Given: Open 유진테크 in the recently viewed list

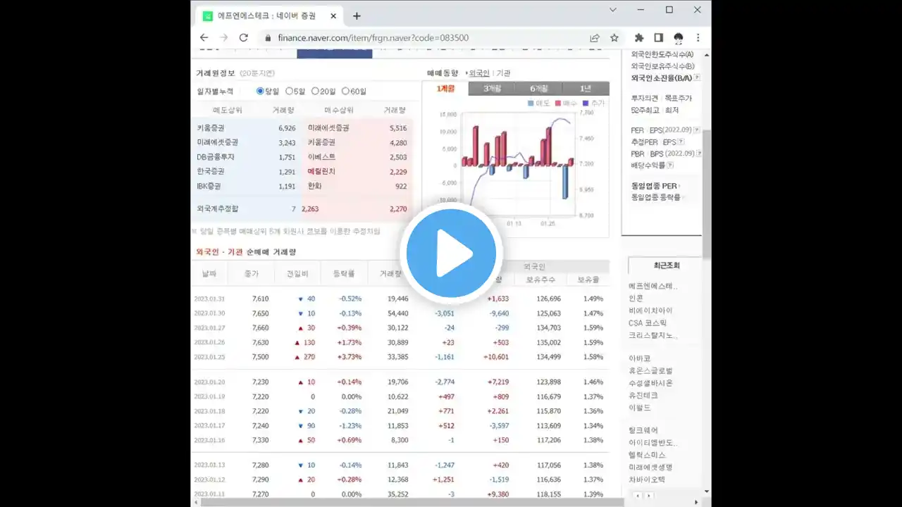Looking at the screenshot, I should [x=643, y=395].
